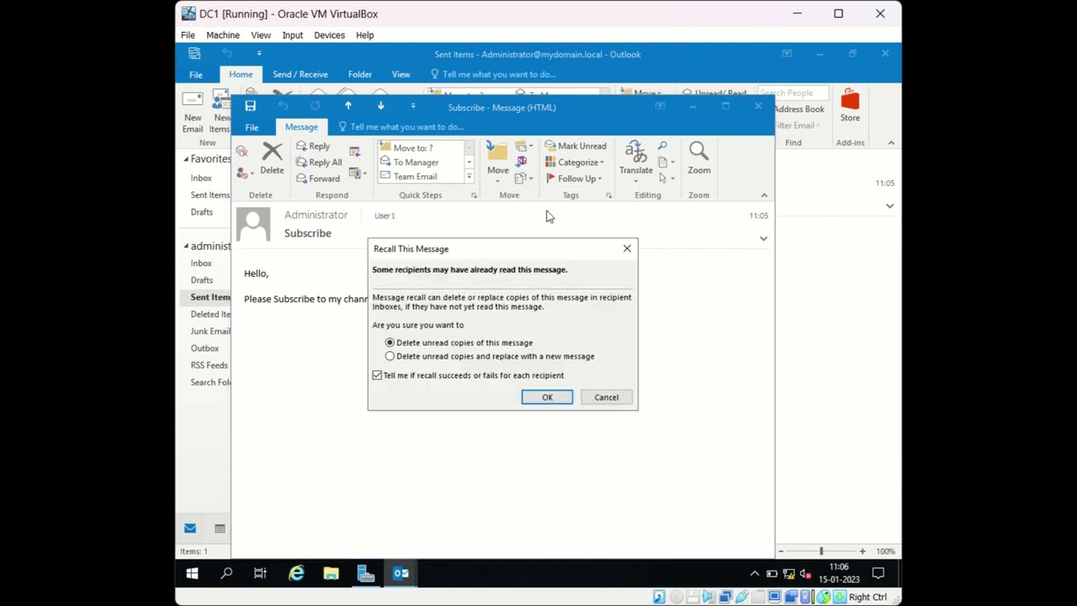Confirm the recall by clicking OK
The height and width of the screenshot is (606, 1077).
click(x=547, y=397)
